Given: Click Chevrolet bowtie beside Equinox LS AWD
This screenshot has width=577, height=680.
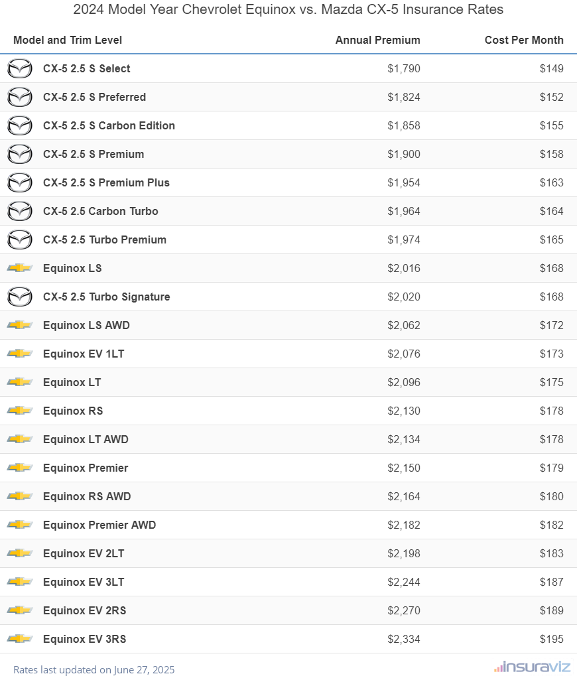Looking at the screenshot, I should pos(20,325).
